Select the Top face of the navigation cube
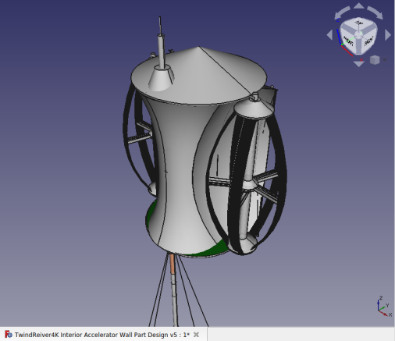 click(x=359, y=24)
